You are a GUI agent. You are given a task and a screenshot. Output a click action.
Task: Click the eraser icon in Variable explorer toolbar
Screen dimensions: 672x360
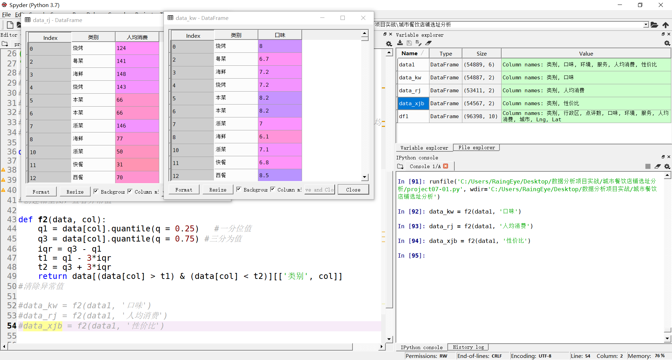(x=428, y=43)
